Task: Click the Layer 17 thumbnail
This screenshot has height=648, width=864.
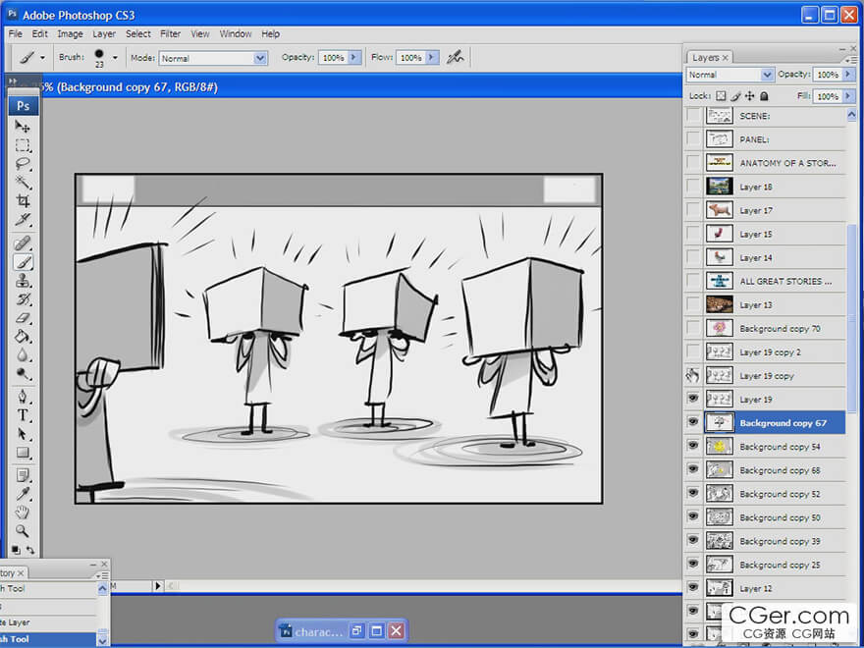Action: pyautogui.click(x=720, y=210)
